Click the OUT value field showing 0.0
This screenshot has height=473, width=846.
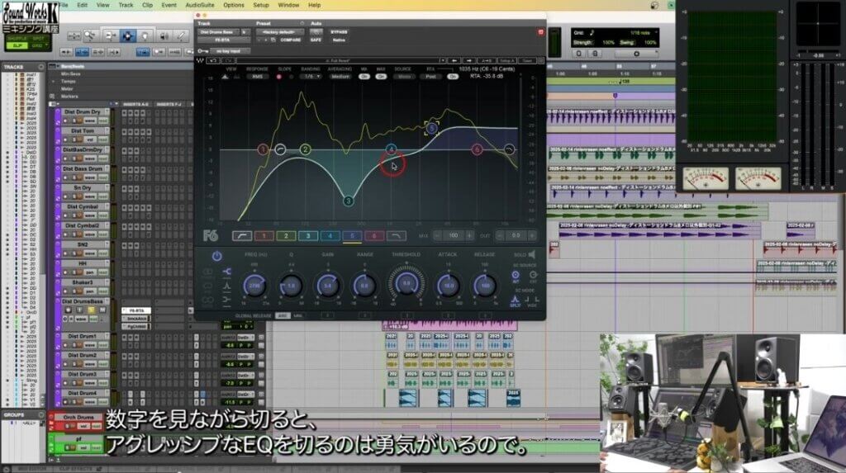516,236
